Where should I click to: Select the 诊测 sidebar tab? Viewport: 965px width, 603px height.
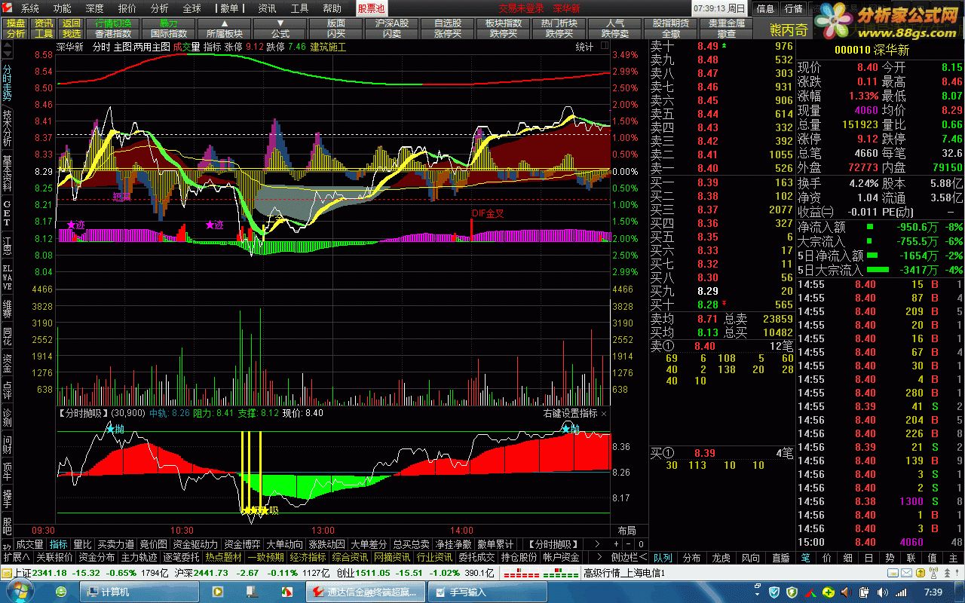(7, 417)
